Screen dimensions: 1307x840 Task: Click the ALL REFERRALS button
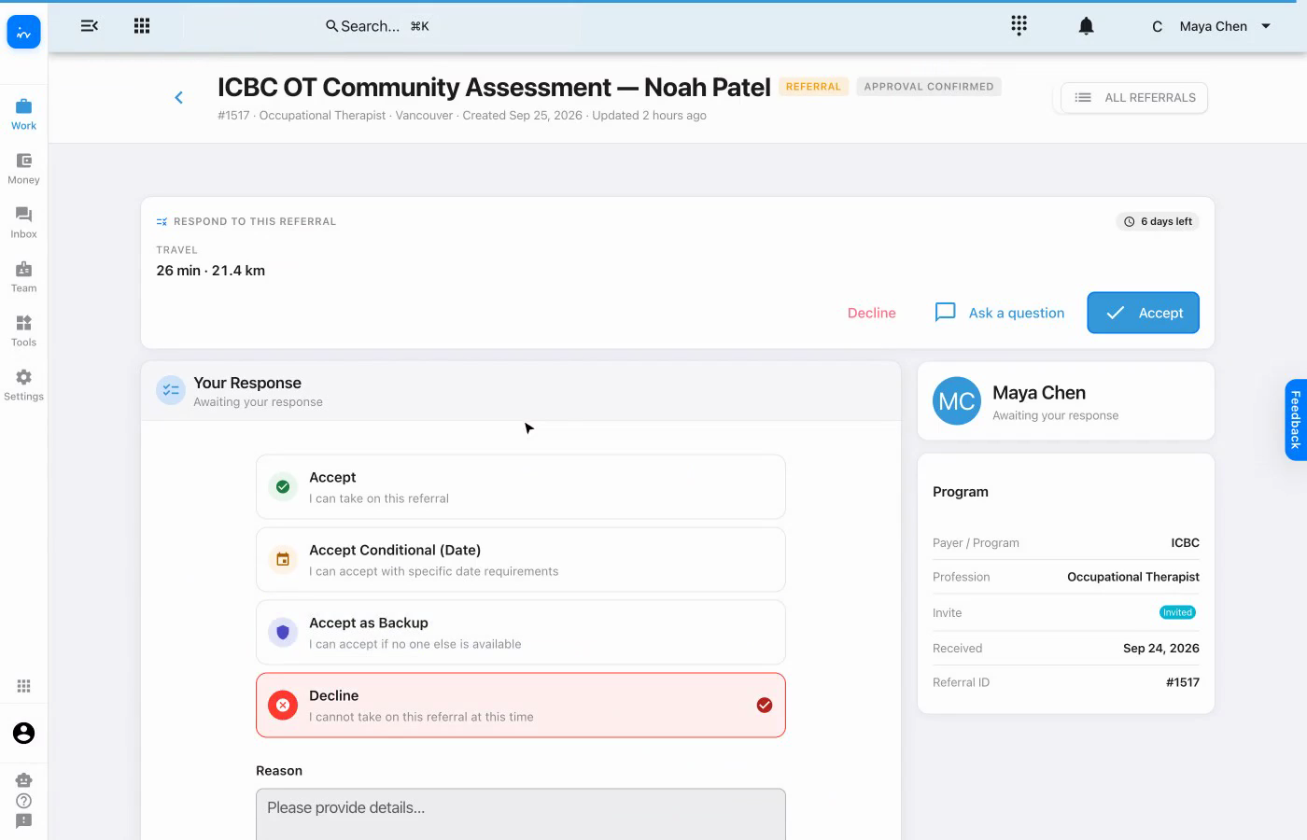click(x=1134, y=98)
